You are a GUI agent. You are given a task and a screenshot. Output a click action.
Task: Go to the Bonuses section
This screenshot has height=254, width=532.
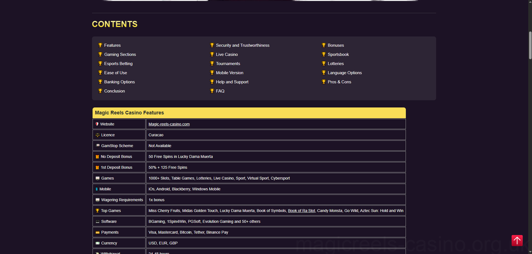(336, 45)
